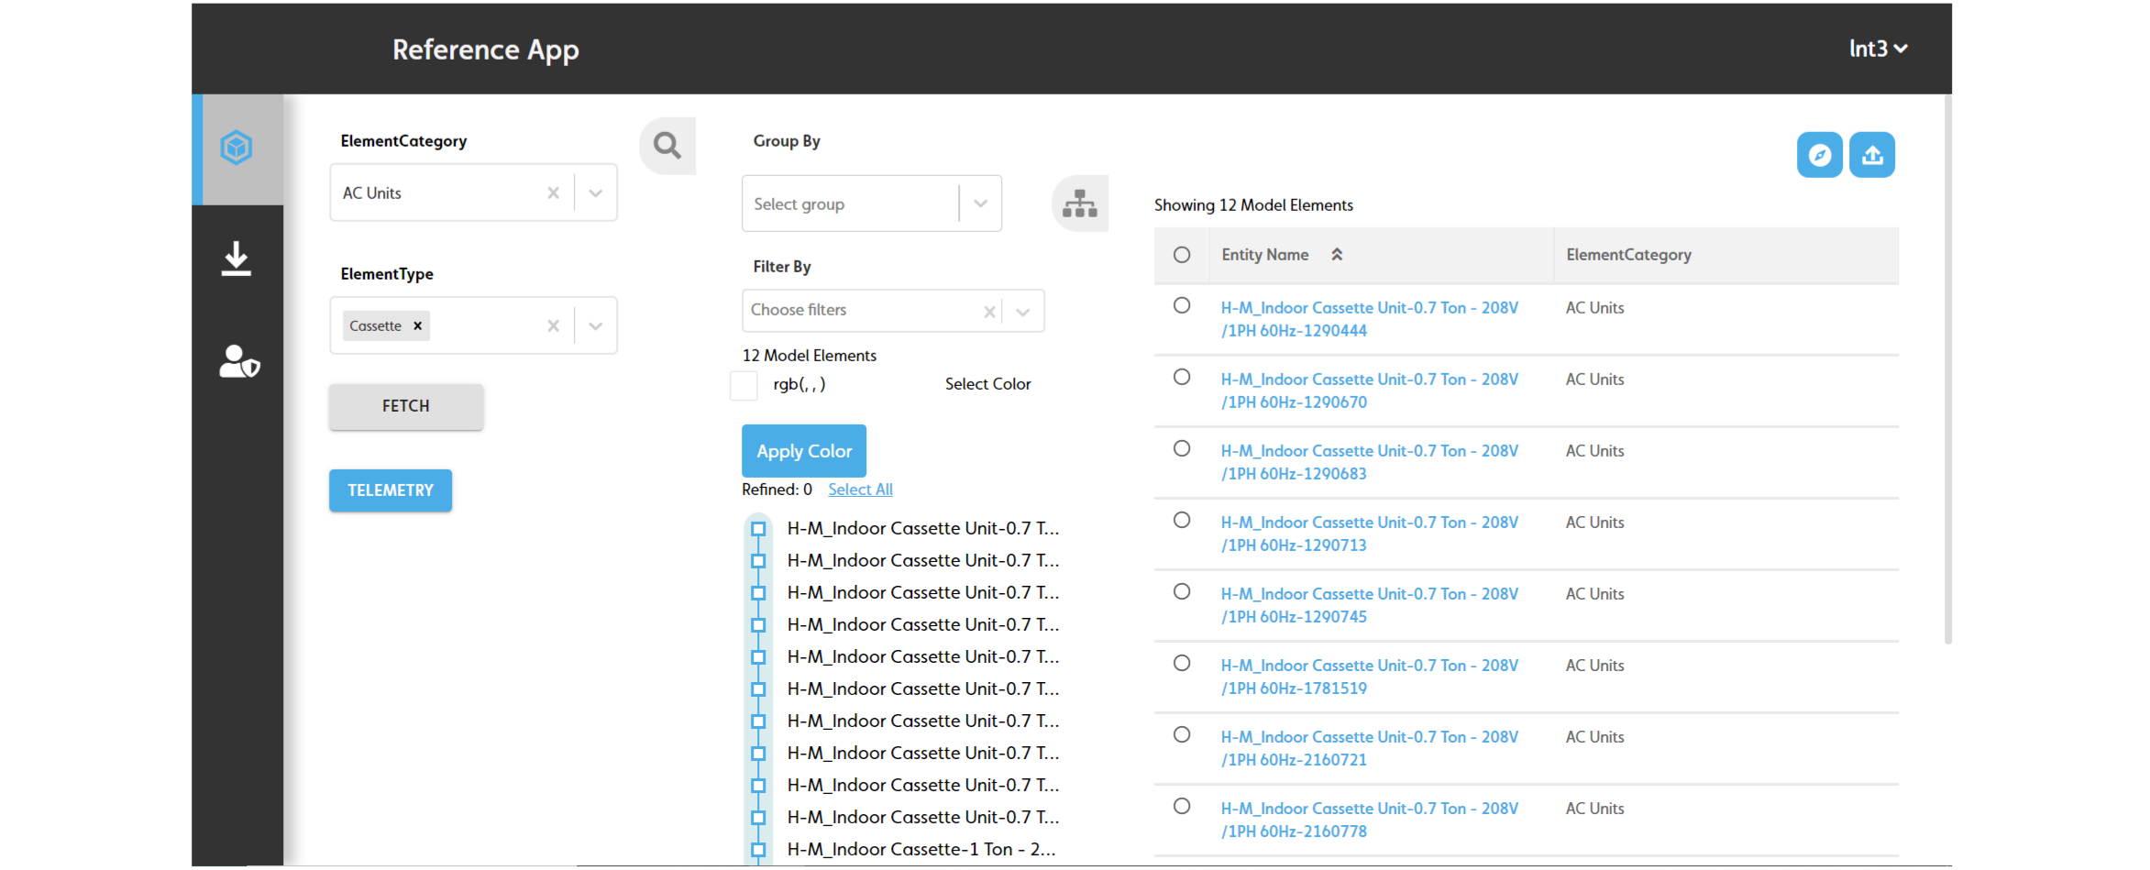Open the cube model navigator sidebar icon
Viewport: 2150px width, 870px height.
237,148
